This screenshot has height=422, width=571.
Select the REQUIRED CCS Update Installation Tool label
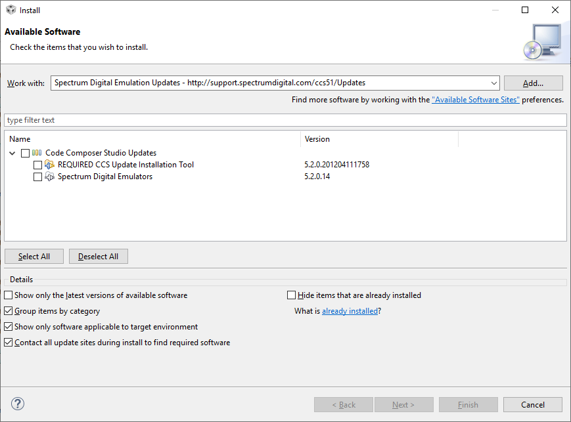coord(126,165)
